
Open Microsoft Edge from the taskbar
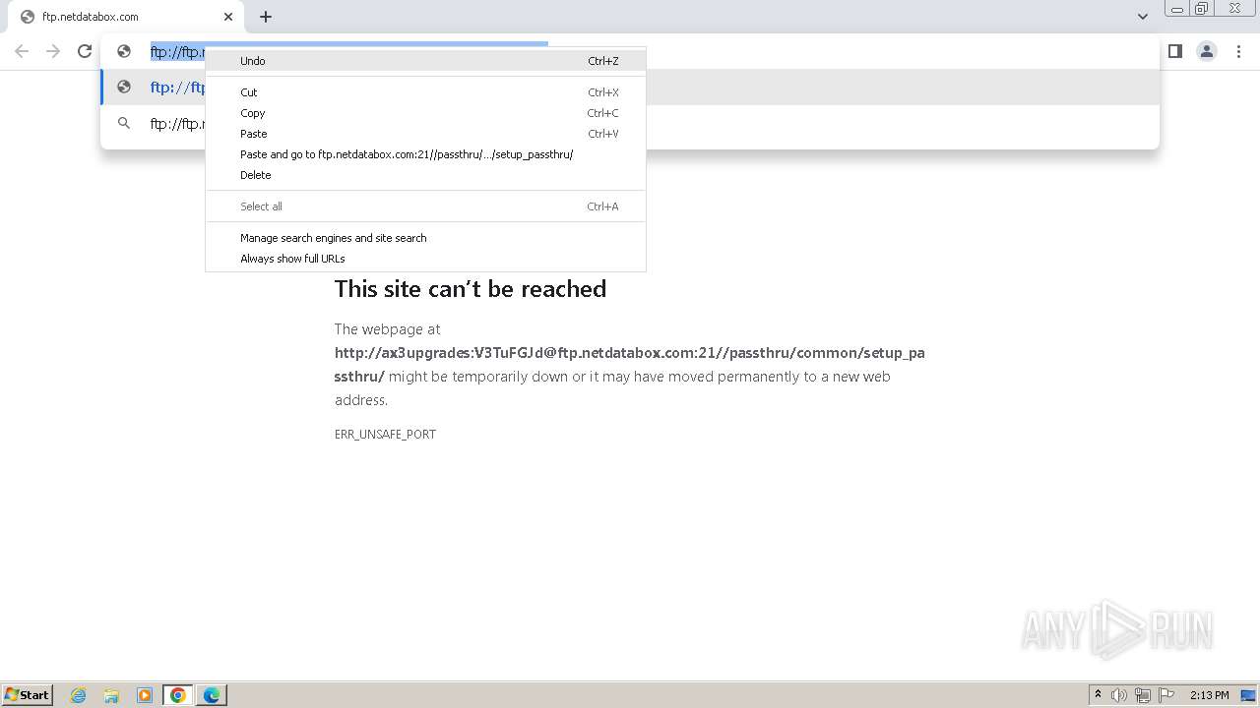[x=212, y=695]
